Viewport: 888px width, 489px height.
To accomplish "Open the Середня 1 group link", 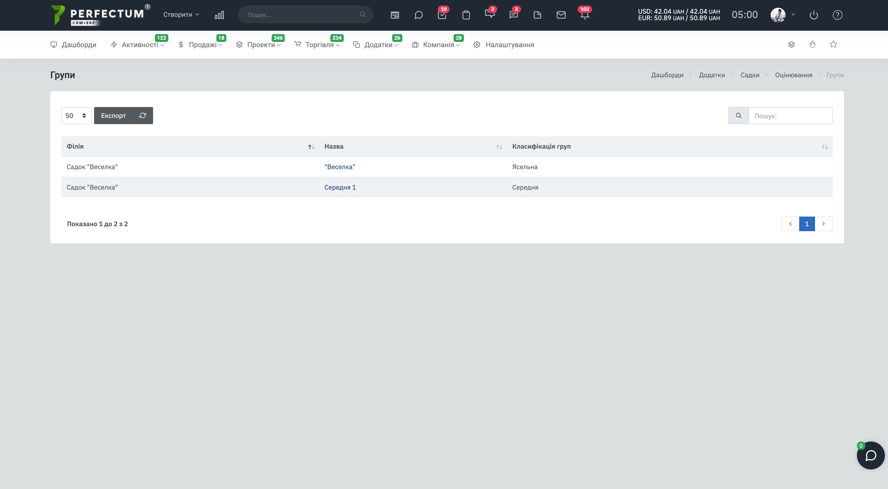I will click(340, 187).
